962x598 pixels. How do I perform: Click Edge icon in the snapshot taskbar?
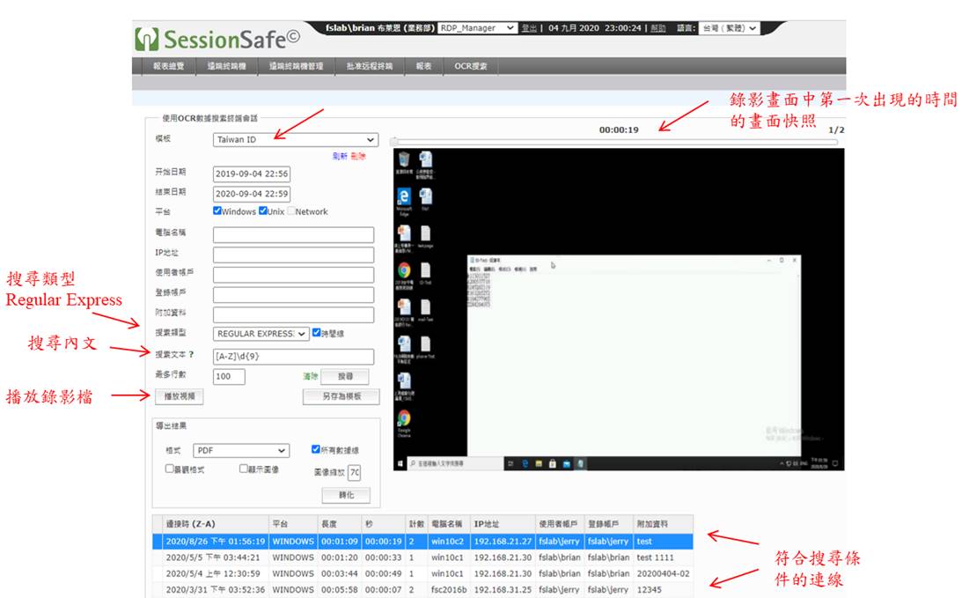pos(525,462)
